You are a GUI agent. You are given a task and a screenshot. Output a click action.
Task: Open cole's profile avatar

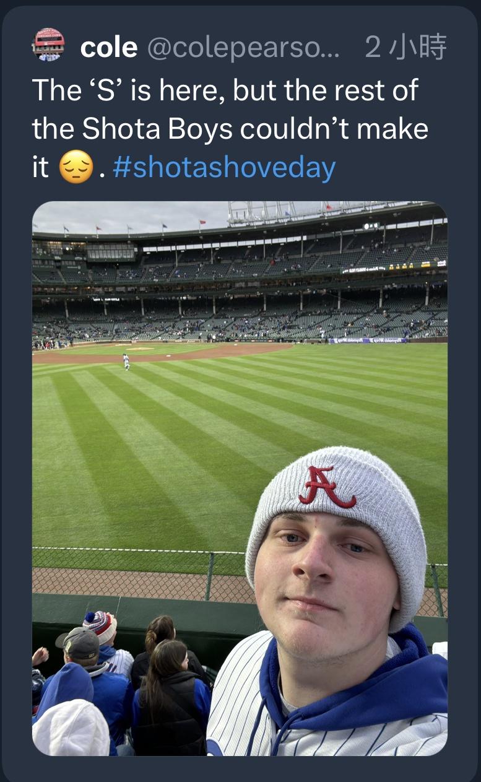coord(48,44)
